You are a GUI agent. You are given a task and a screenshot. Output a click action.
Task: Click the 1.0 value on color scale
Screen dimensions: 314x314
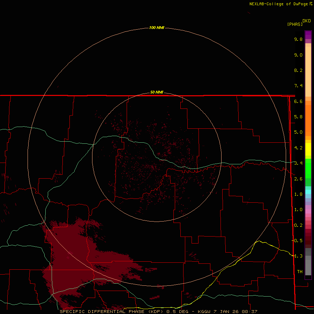298,210
